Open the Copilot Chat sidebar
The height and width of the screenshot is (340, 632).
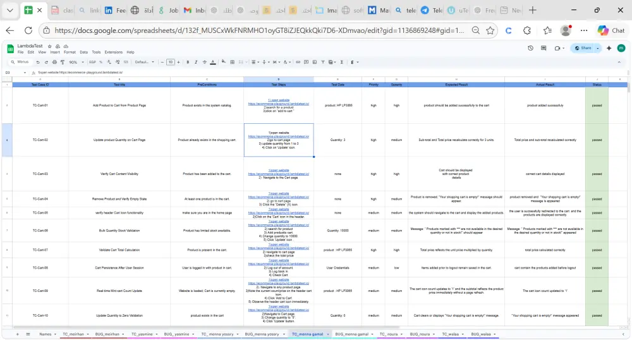pos(611,30)
